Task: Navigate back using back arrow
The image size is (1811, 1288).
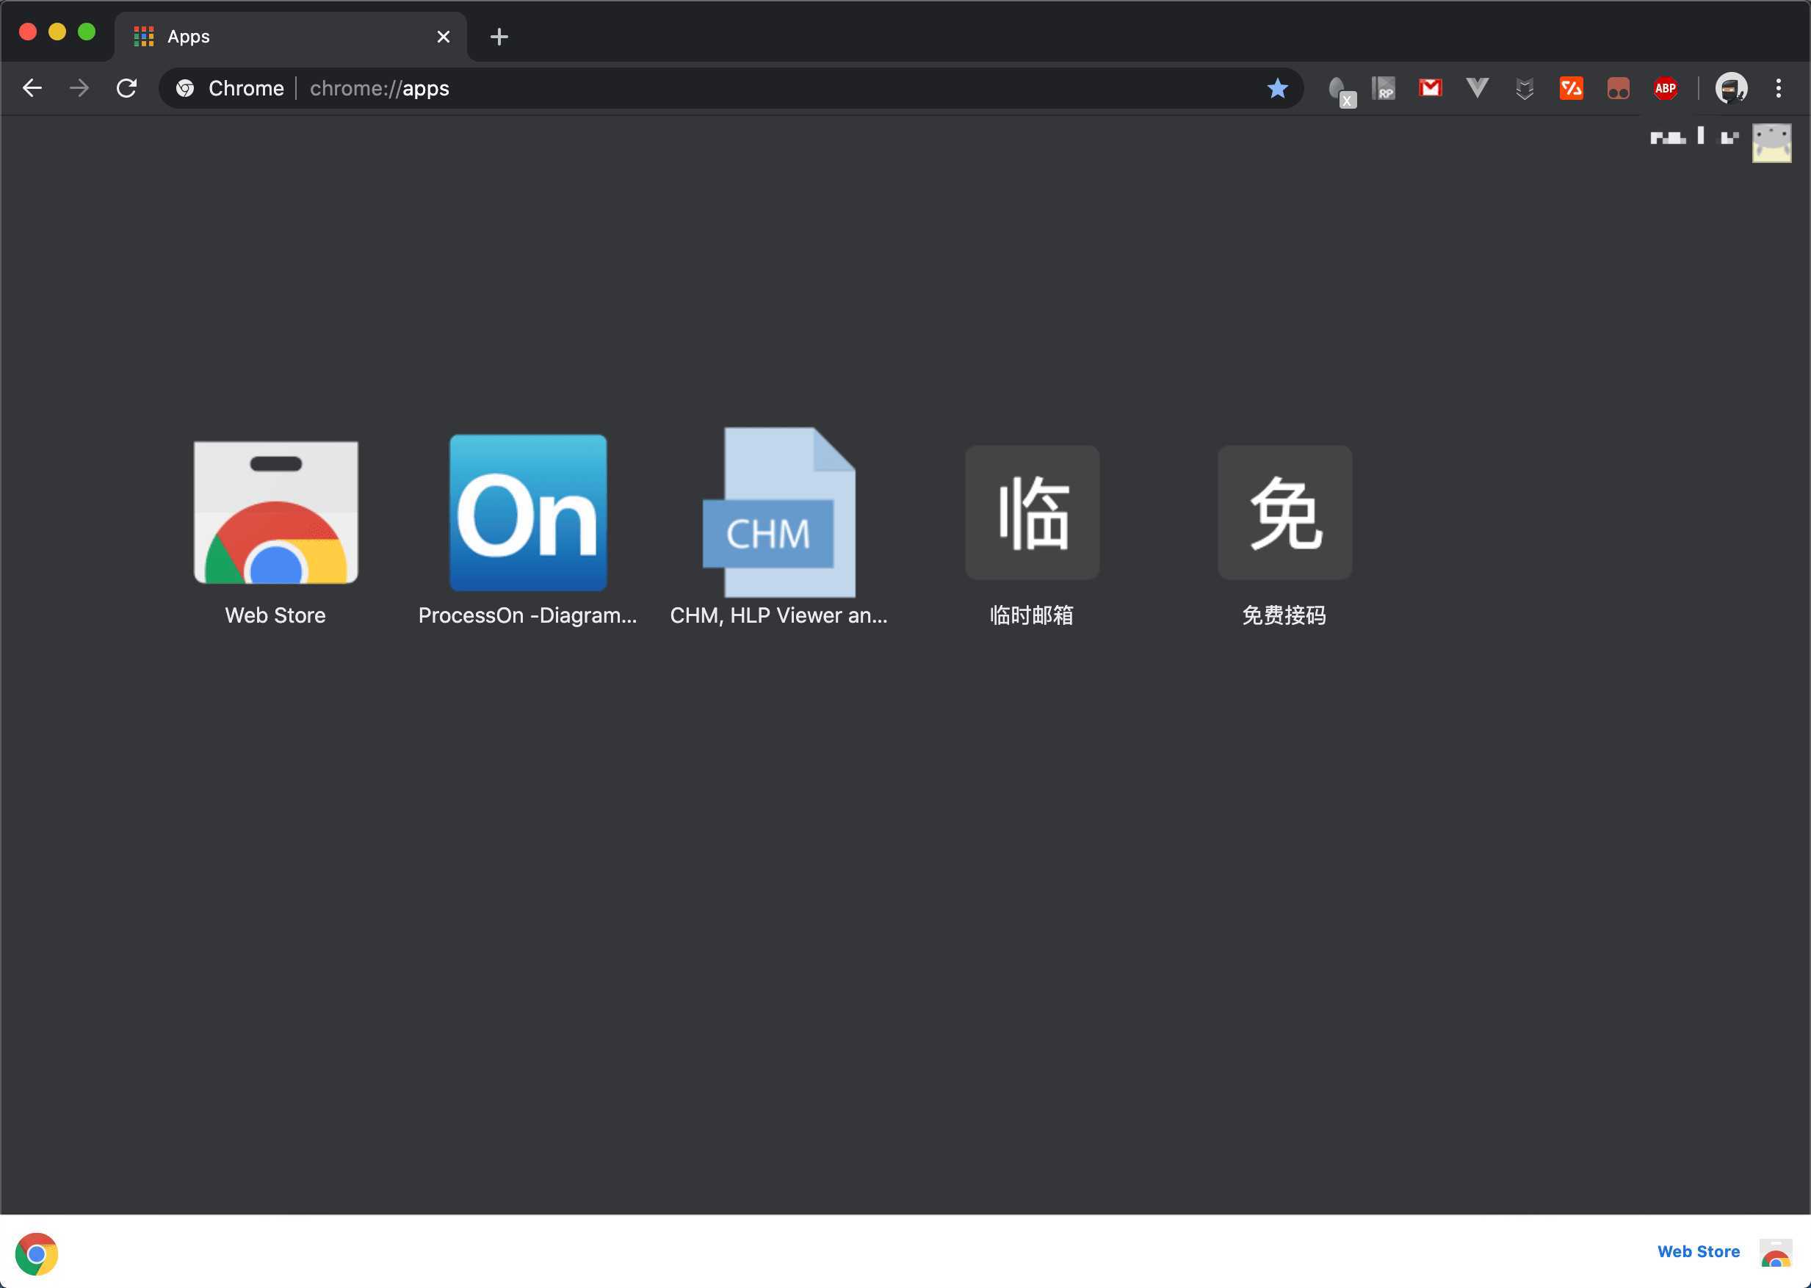Action: [x=34, y=88]
